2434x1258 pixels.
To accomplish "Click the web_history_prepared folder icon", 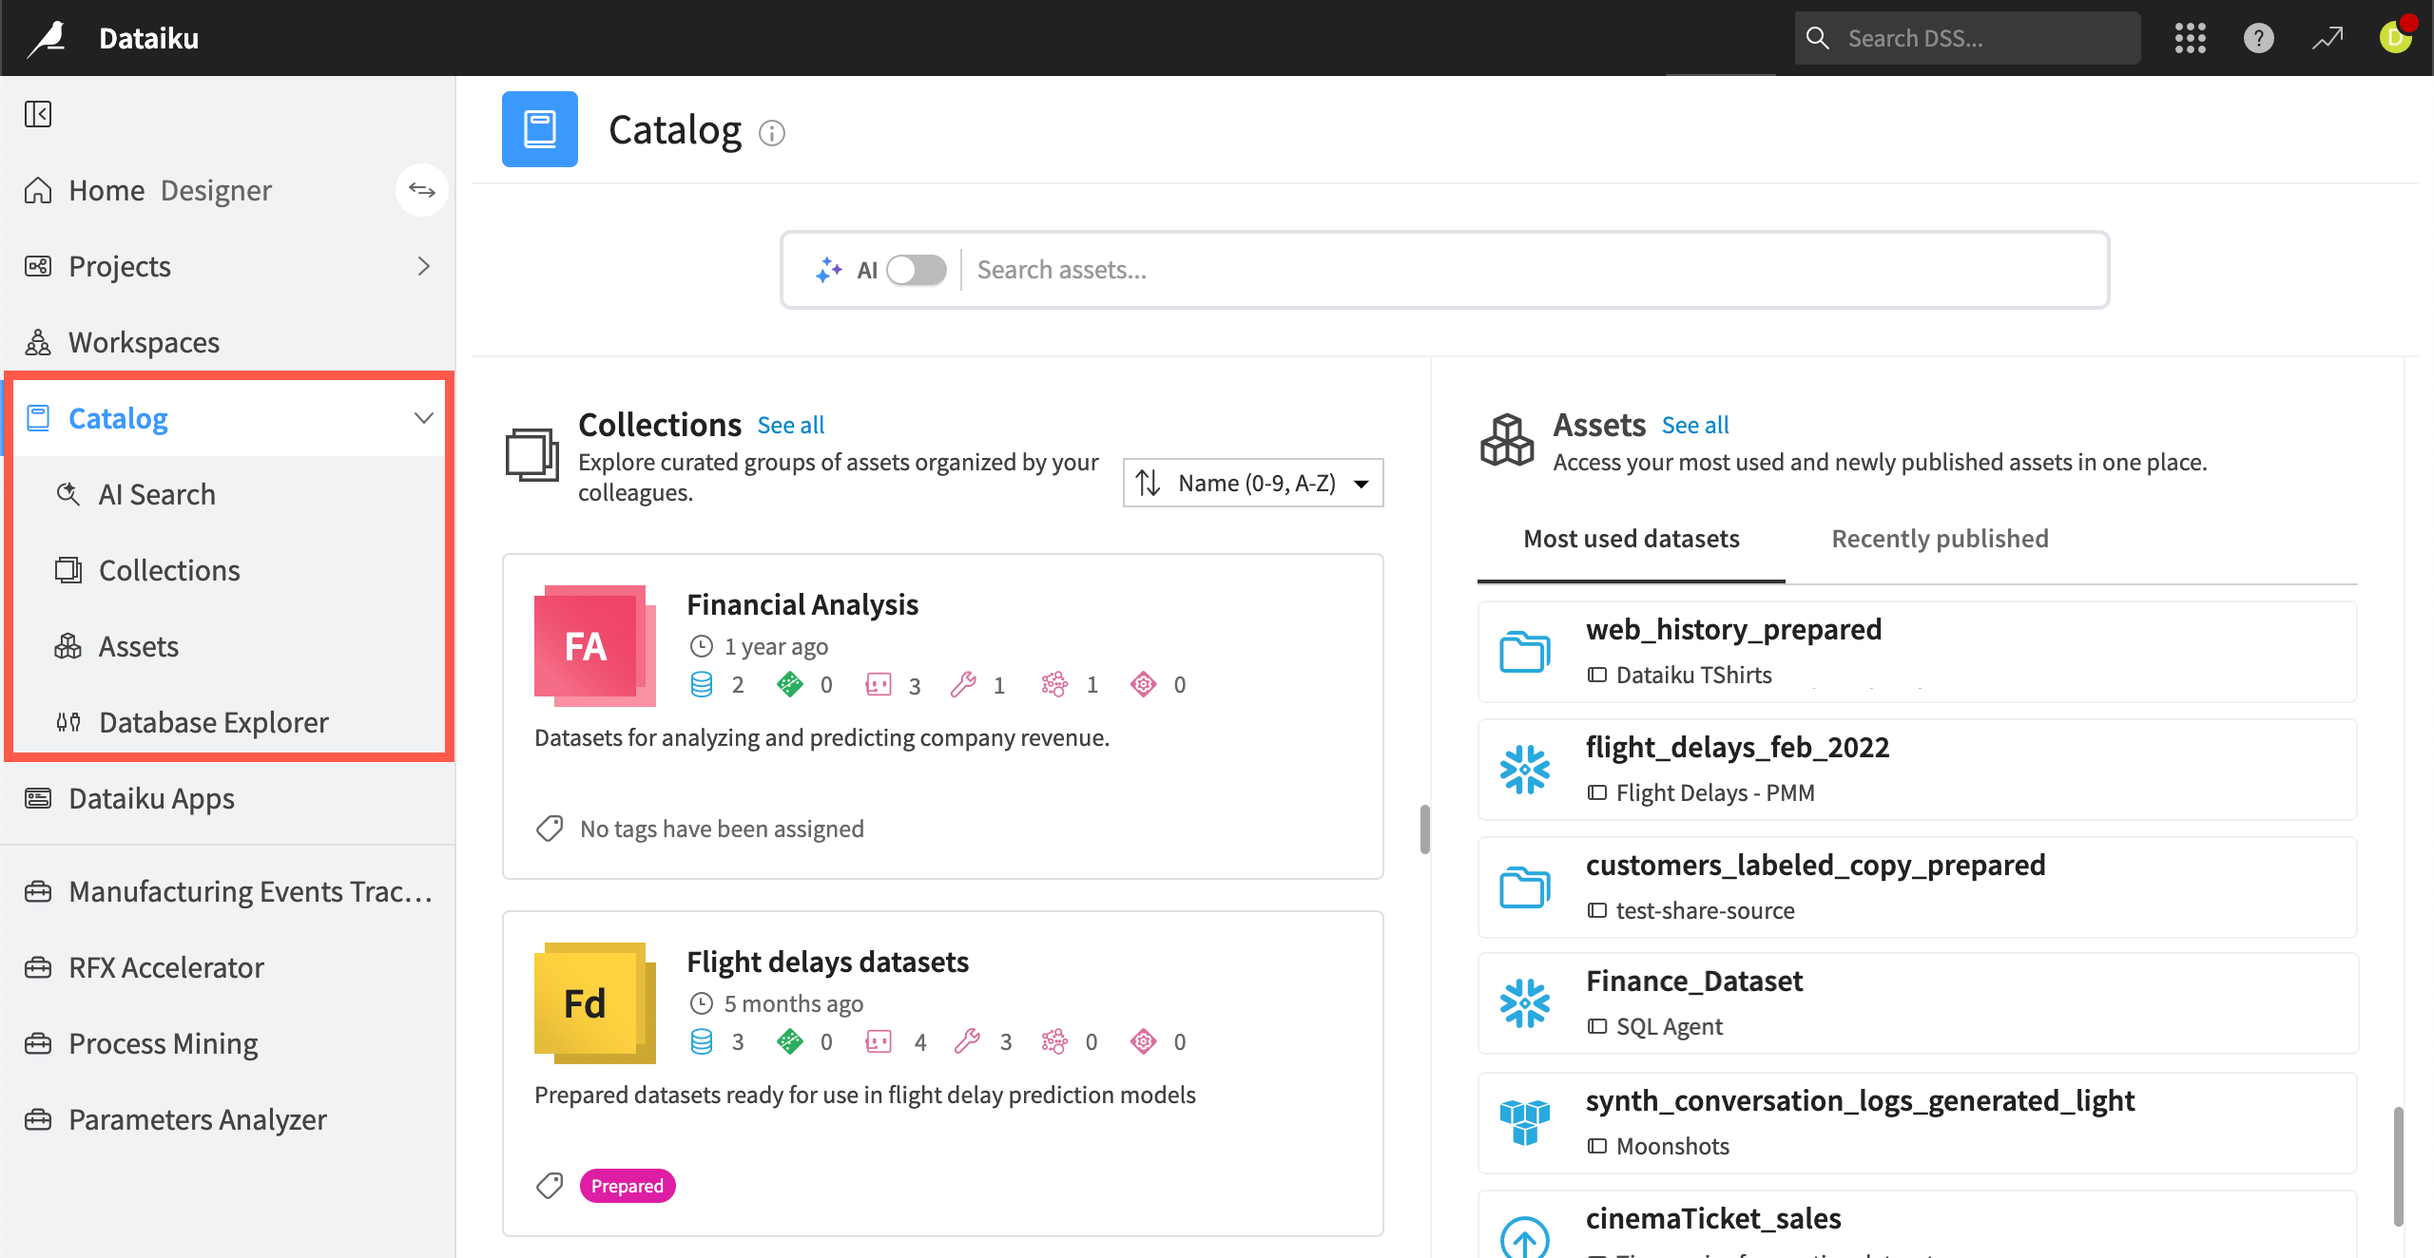I will tap(1525, 652).
